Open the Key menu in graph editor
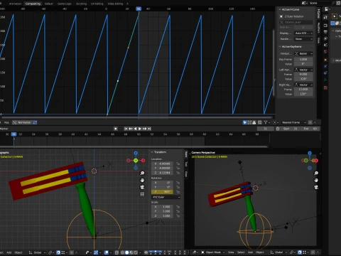341x256 pixels. click(6, 122)
